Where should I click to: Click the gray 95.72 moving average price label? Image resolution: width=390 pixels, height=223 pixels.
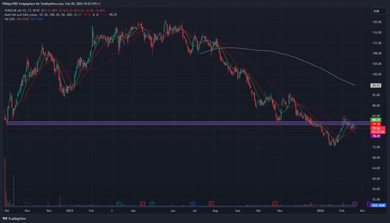[x=376, y=85]
